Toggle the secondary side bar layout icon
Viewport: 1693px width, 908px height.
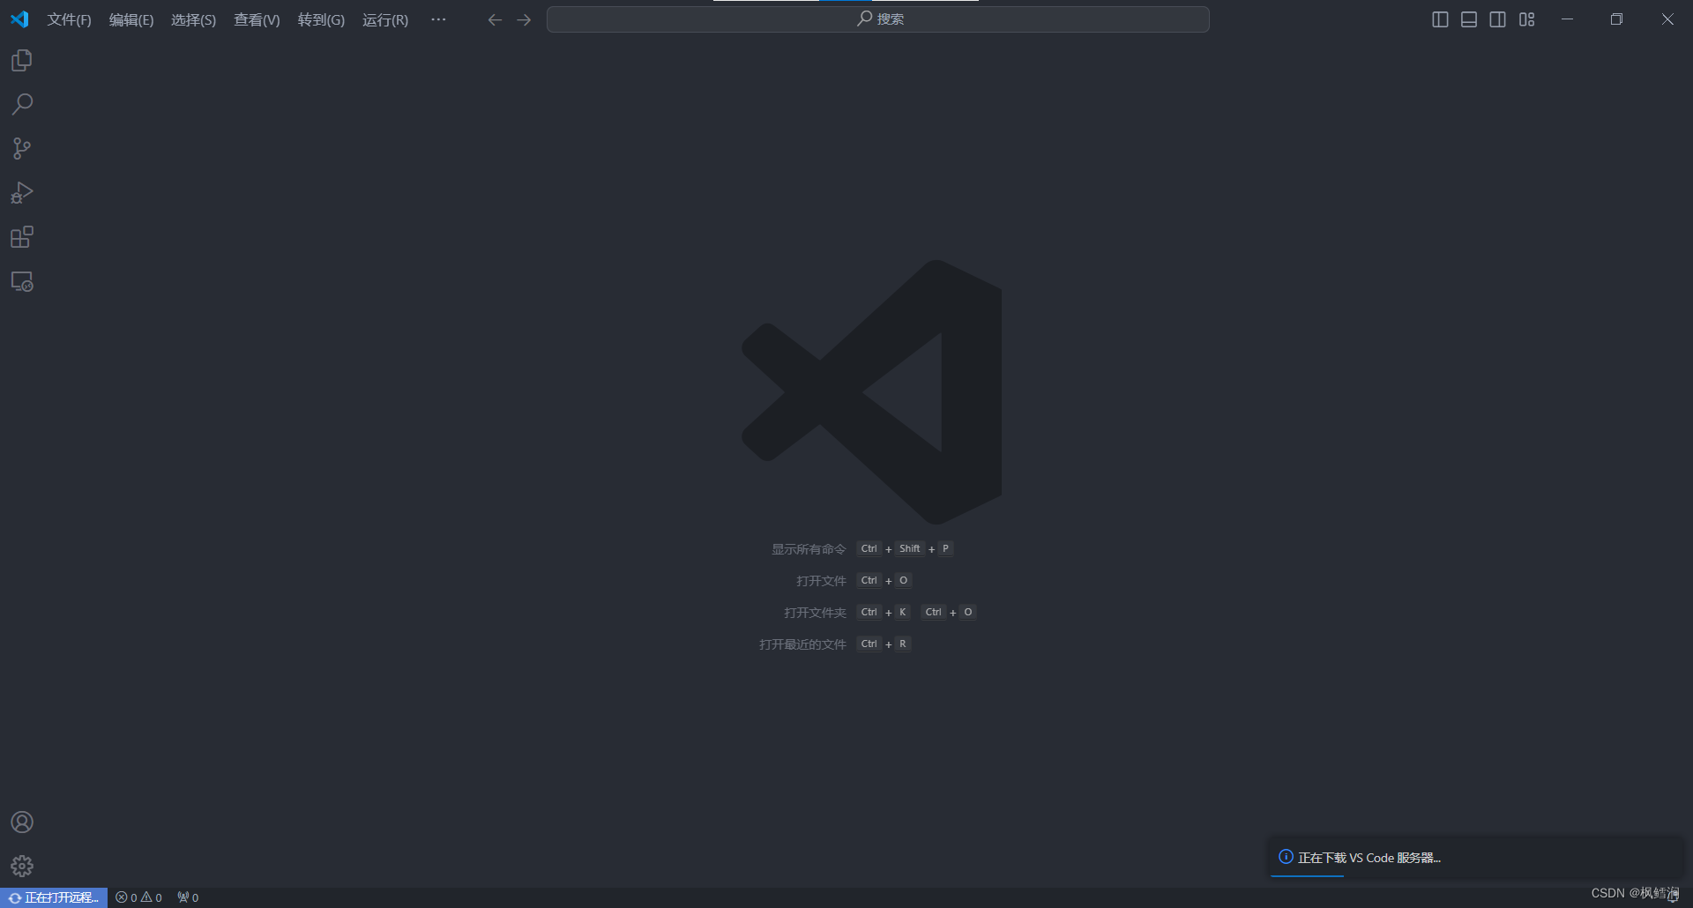(1498, 19)
